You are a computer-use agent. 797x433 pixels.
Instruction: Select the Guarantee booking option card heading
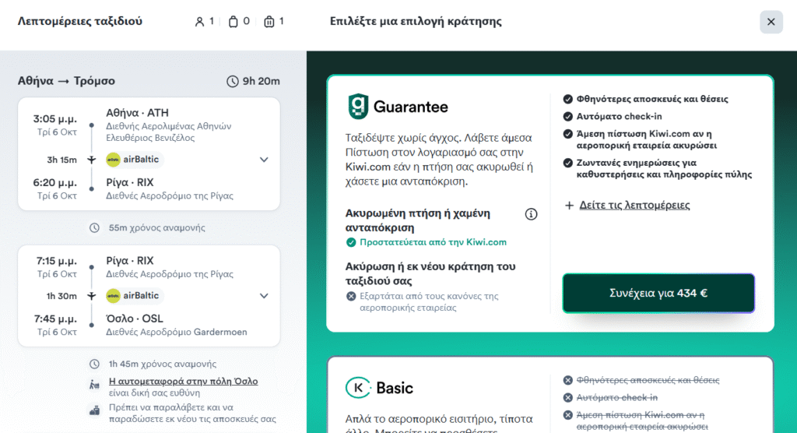410,107
